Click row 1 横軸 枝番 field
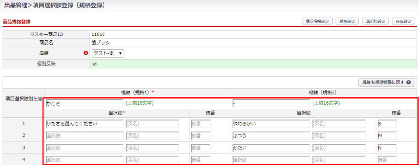419x165 pixels. (200, 124)
